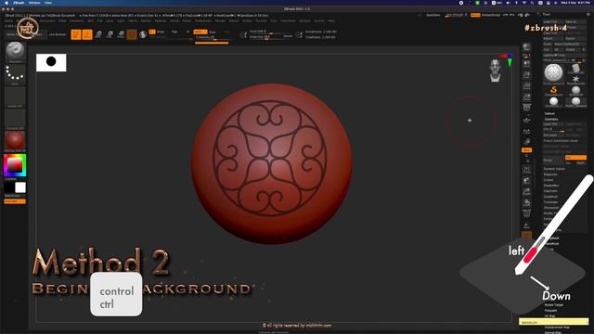Enable the Zadd mode
Screen dimensions: 594x334
tap(200, 32)
